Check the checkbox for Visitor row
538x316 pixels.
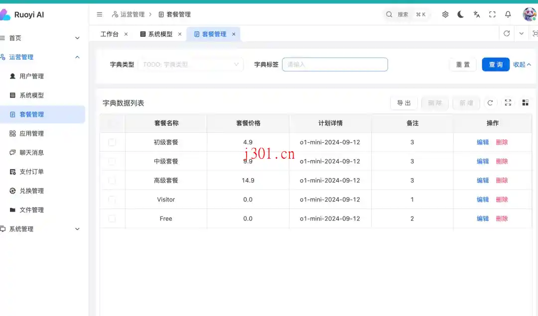tap(112, 199)
